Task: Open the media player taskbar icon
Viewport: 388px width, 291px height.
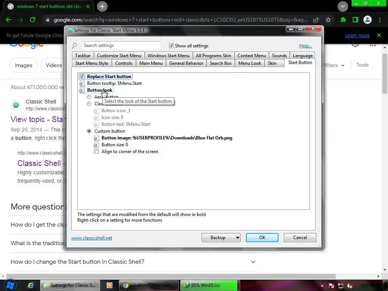Action: point(110,285)
